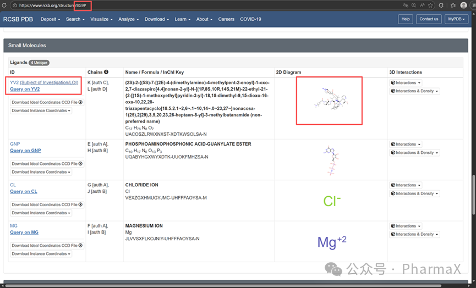Viewport: 476px width, 288px height.
Task: Click the Query on YV2 link
Action: click(25, 89)
